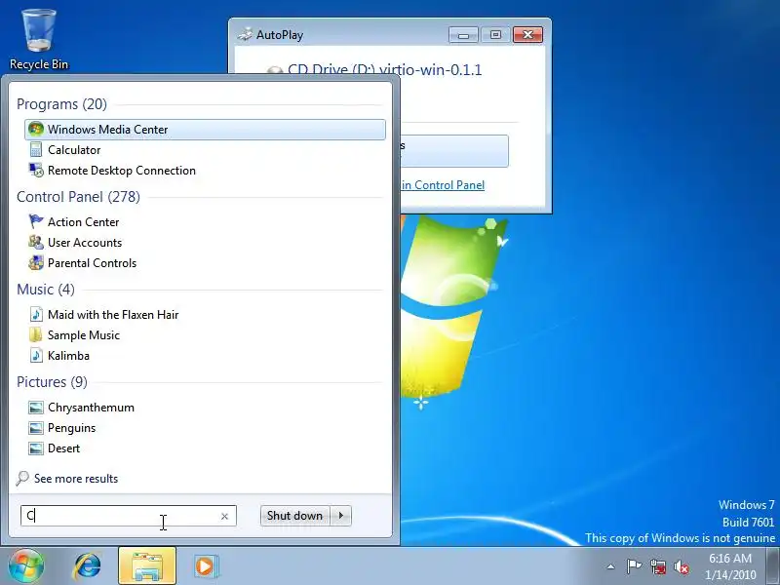Open the Action Center flag tray icon

634,566
